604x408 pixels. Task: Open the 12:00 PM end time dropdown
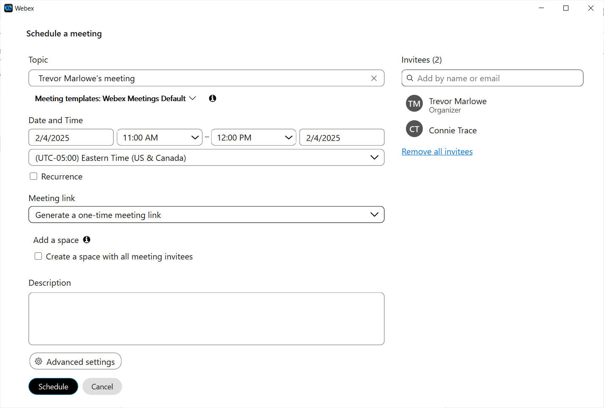[x=254, y=137]
